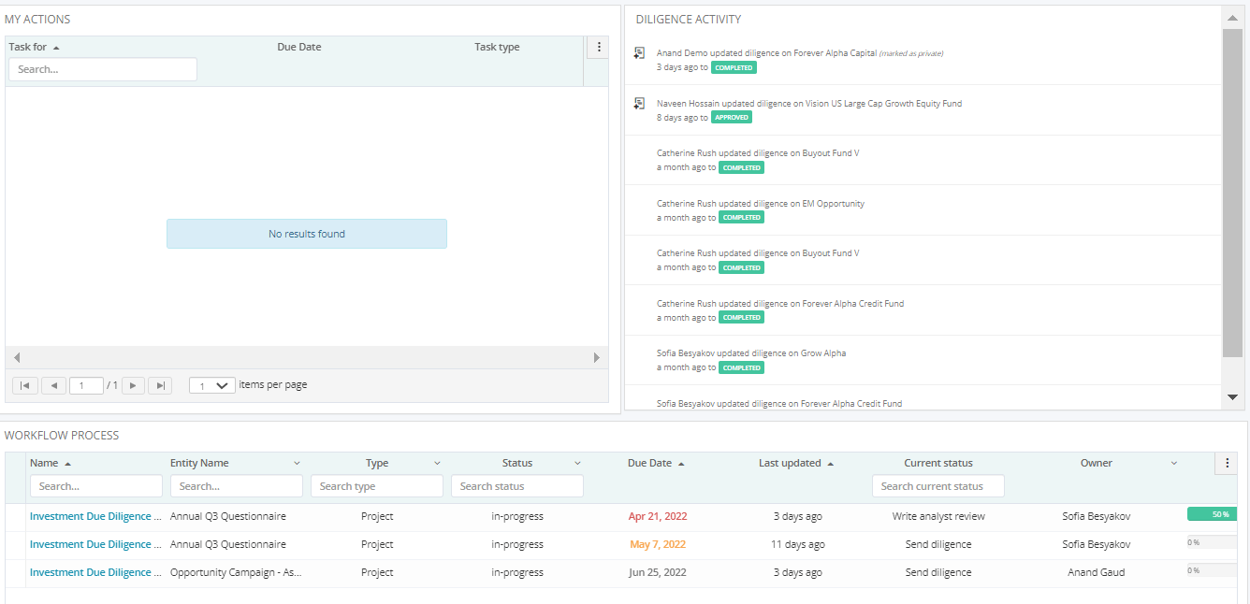Open the My Actions grid options menu

pyautogui.click(x=597, y=46)
